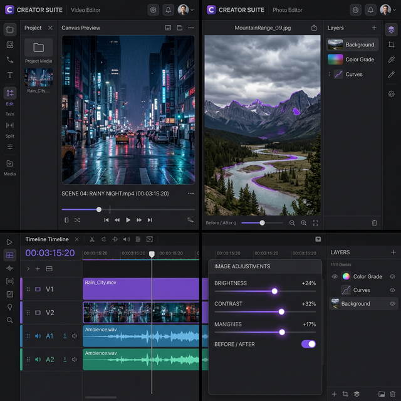
Task: Expand the track header chevron in timeline
Action: (28, 269)
